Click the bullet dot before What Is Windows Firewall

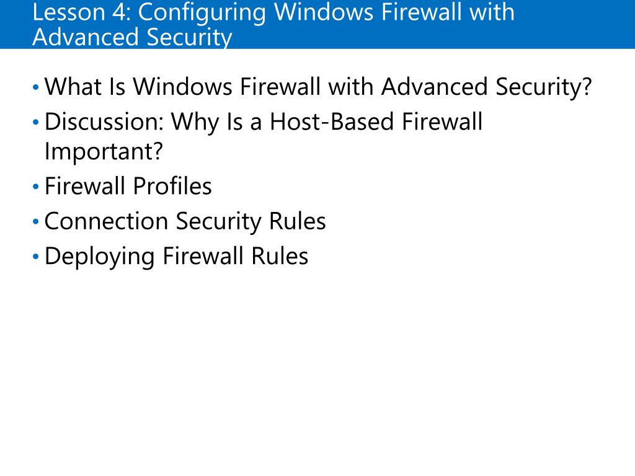[x=35, y=87]
